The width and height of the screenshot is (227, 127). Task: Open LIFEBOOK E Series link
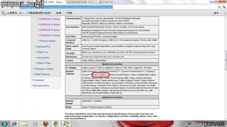click(50, 19)
